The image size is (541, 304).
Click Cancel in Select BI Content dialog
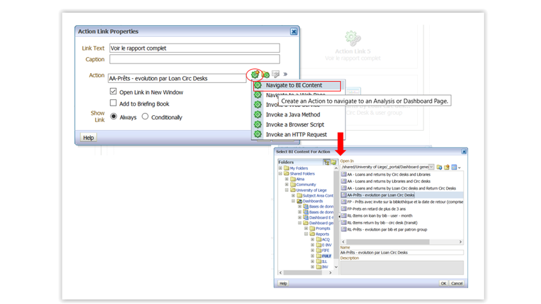(x=456, y=283)
